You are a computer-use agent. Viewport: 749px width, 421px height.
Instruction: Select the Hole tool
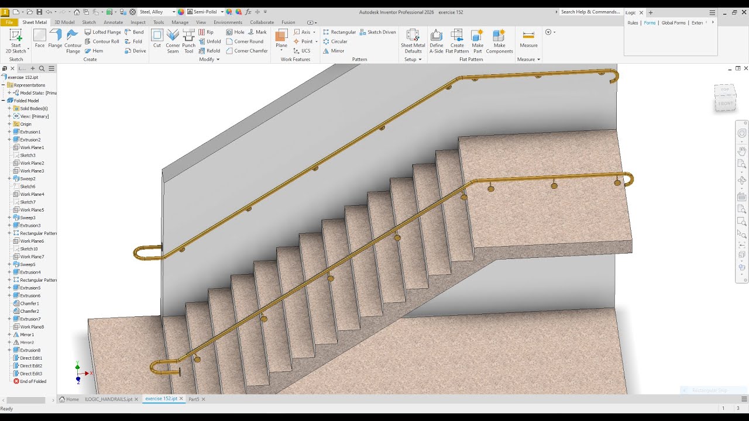coord(235,32)
